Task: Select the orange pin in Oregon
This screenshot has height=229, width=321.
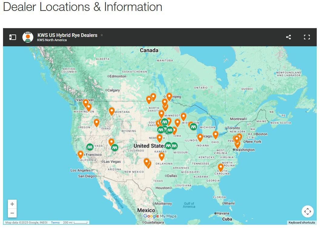Action: [96, 123]
